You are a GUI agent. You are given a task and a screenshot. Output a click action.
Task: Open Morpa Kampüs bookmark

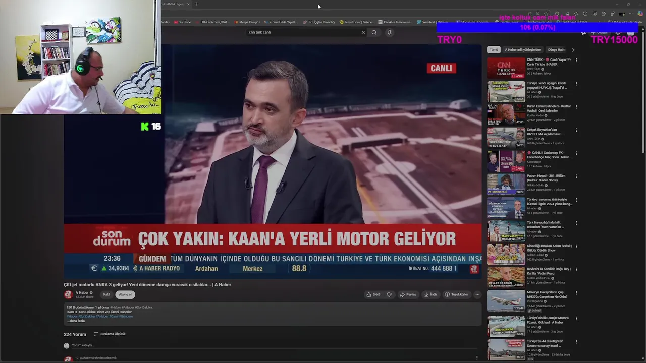point(247,22)
